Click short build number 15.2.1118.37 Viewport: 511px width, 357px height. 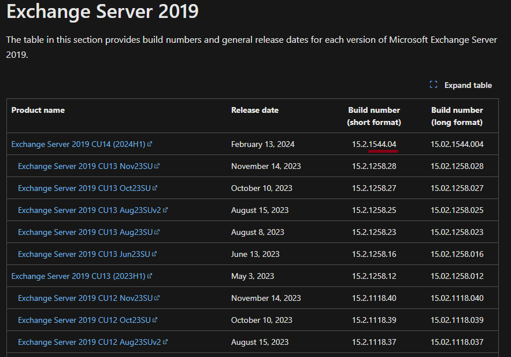(374, 342)
